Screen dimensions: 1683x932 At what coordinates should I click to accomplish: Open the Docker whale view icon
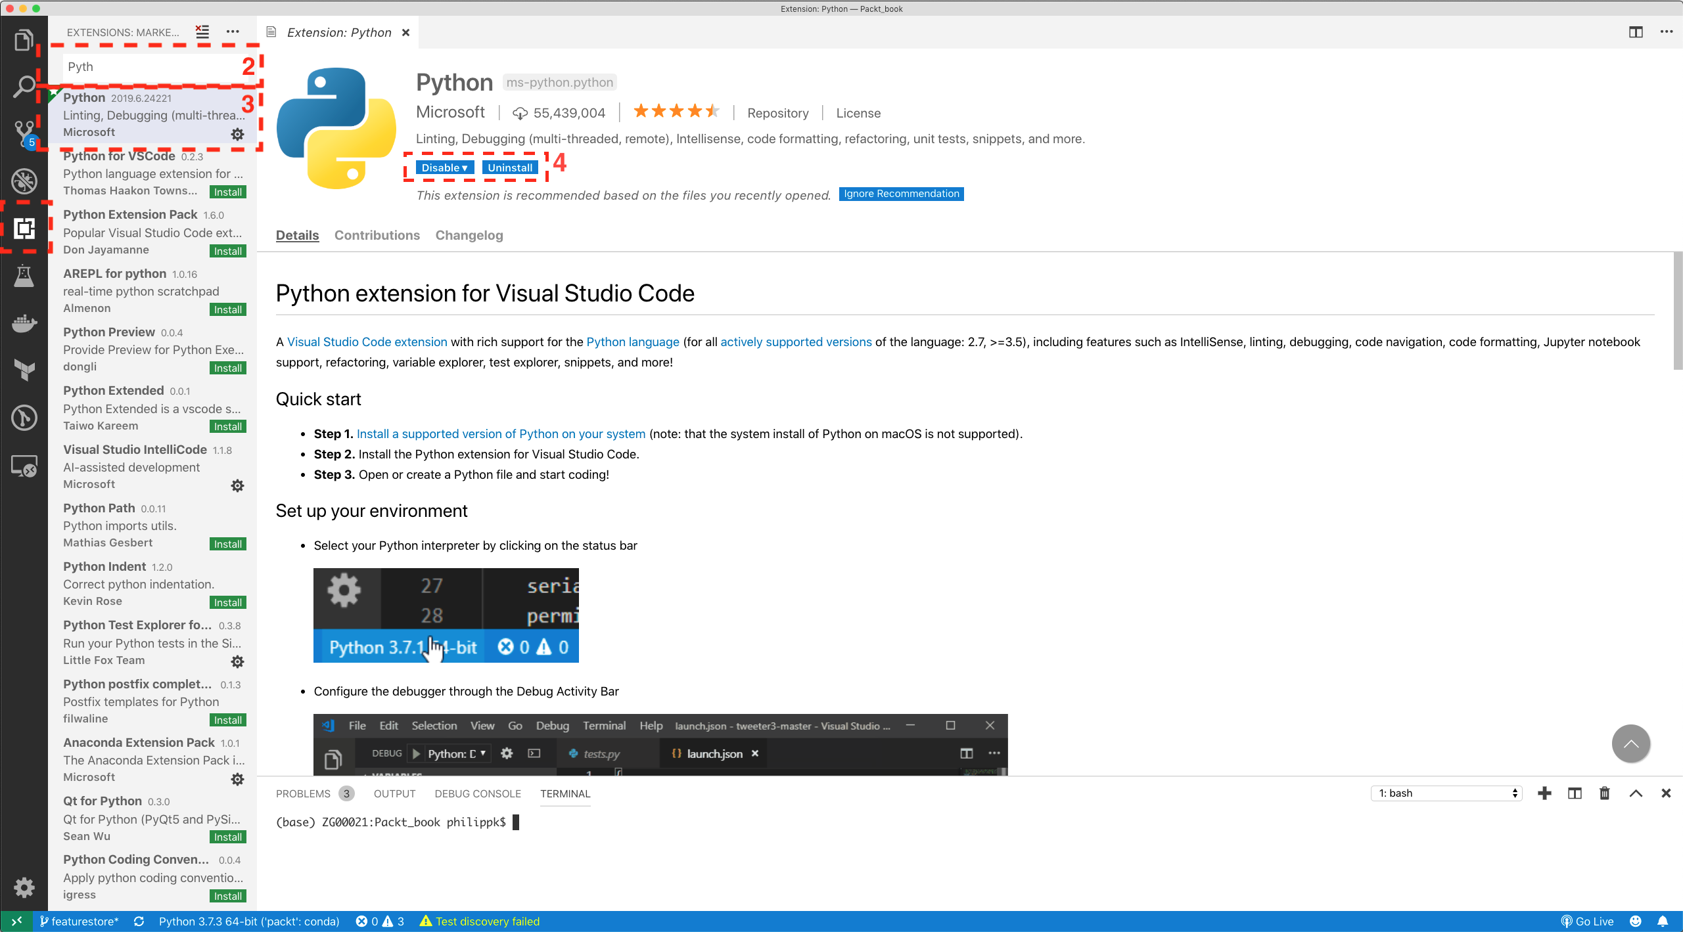tap(24, 323)
